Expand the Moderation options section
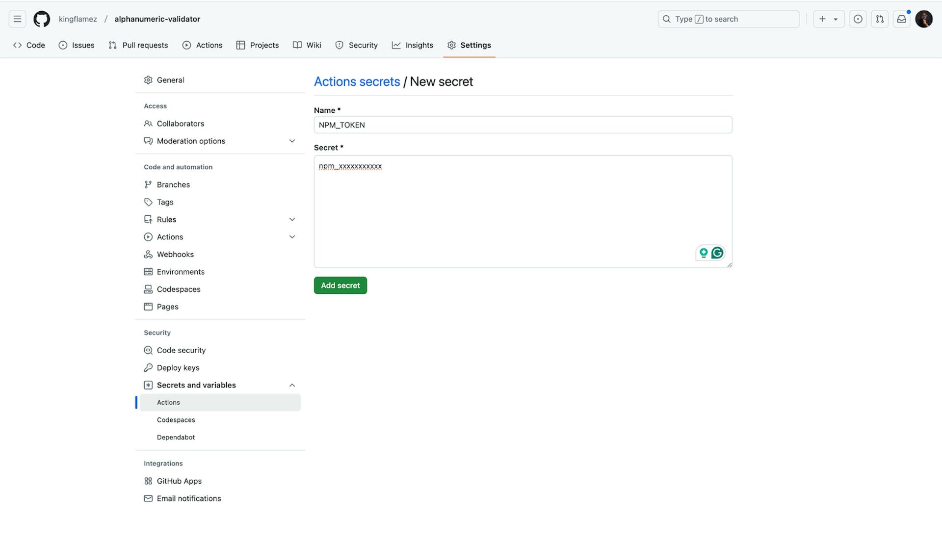The height and width of the screenshot is (542, 942). (292, 141)
